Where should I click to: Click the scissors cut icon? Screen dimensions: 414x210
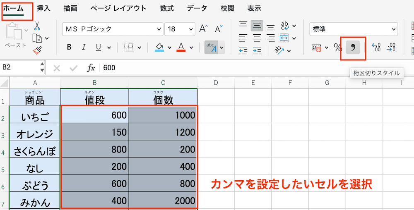pyautogui.click(x=37, y=26)
